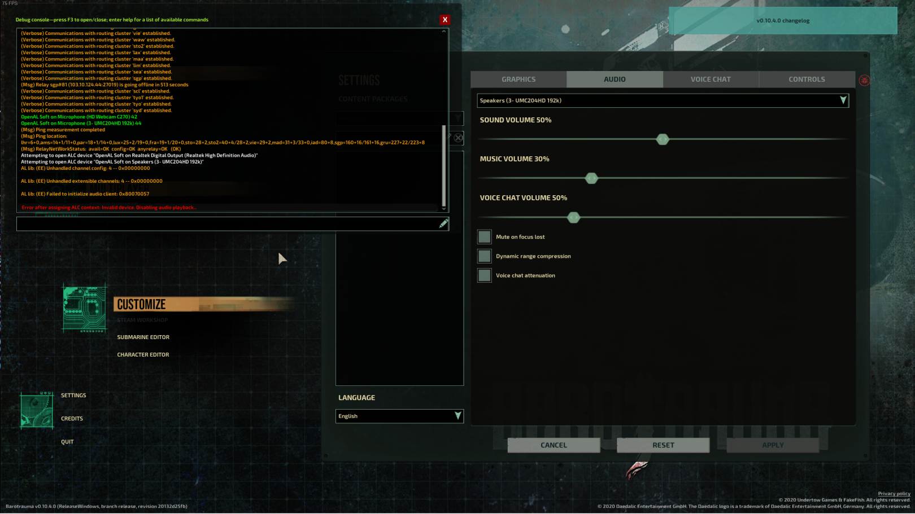
Task: Enable Dynamic range compression
Action: [484, 256]
